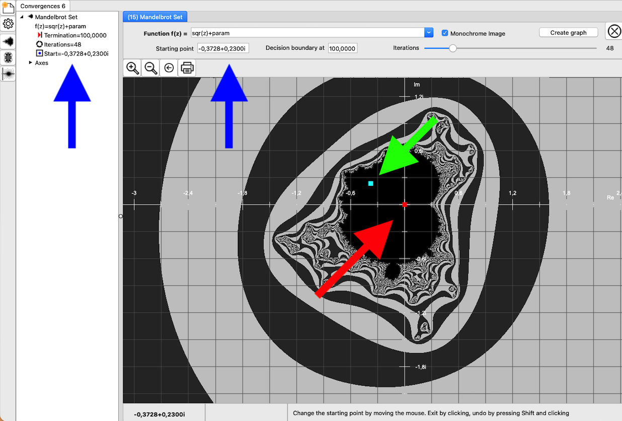The width and height of the screenshot is (622, 421).
Task: Expand the Axes tree node
Action: (x=30, y=63)
